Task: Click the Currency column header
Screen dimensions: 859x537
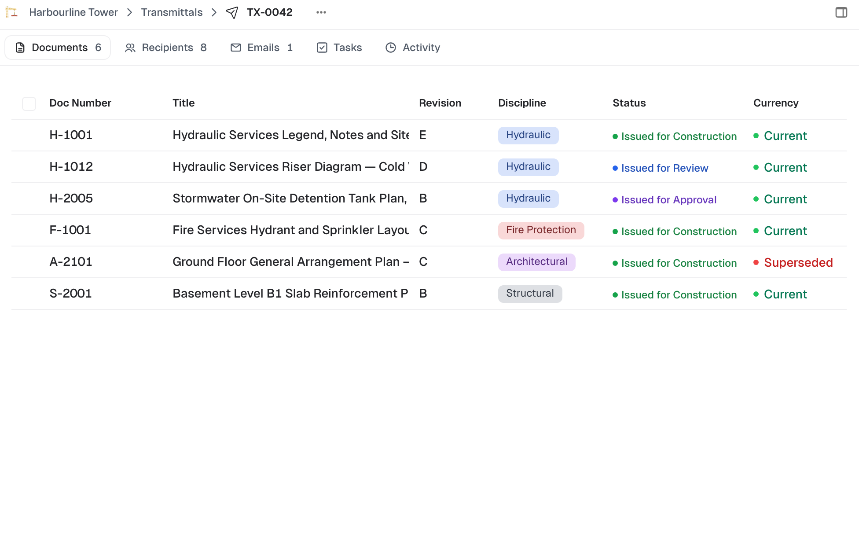Action: point(776,103)
